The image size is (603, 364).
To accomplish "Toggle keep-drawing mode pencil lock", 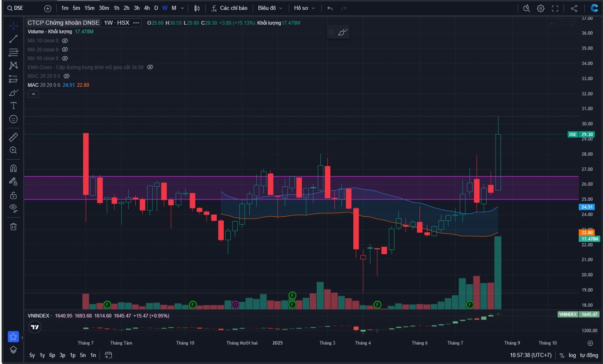I will 13,181.
